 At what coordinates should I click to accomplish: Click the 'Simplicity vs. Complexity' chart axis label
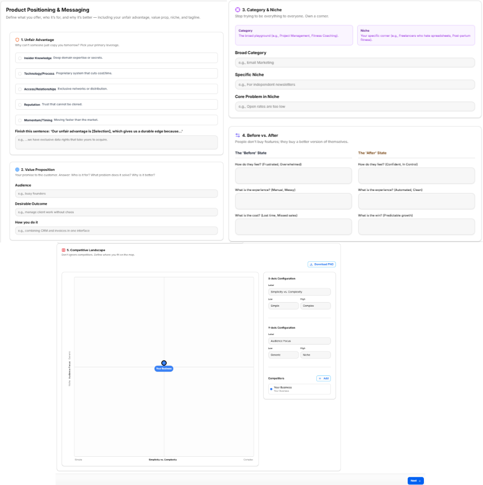click(163, 460)
